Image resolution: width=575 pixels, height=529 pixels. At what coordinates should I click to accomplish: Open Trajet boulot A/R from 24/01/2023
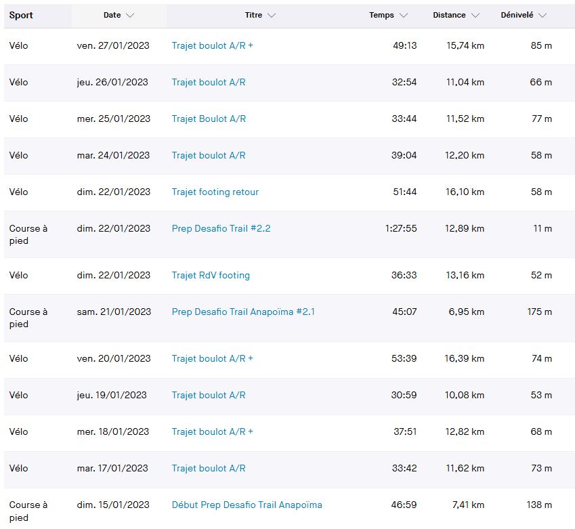(x=209, y=155)
